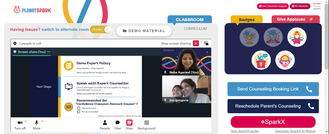
Task: Click Give Applause button
Action: pyautogui.click(x=296, y=19)
